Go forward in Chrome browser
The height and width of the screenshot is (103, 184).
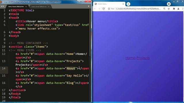tap(99, 9)
